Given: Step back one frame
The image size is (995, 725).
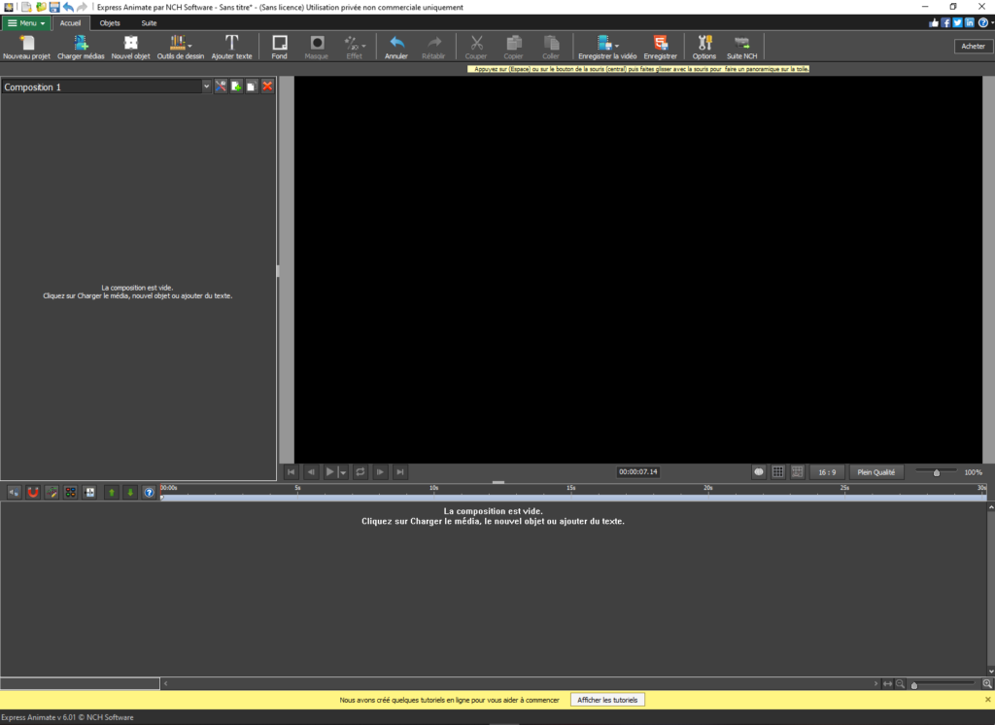Looking at the screenshot, I should [x=311, y=471].
